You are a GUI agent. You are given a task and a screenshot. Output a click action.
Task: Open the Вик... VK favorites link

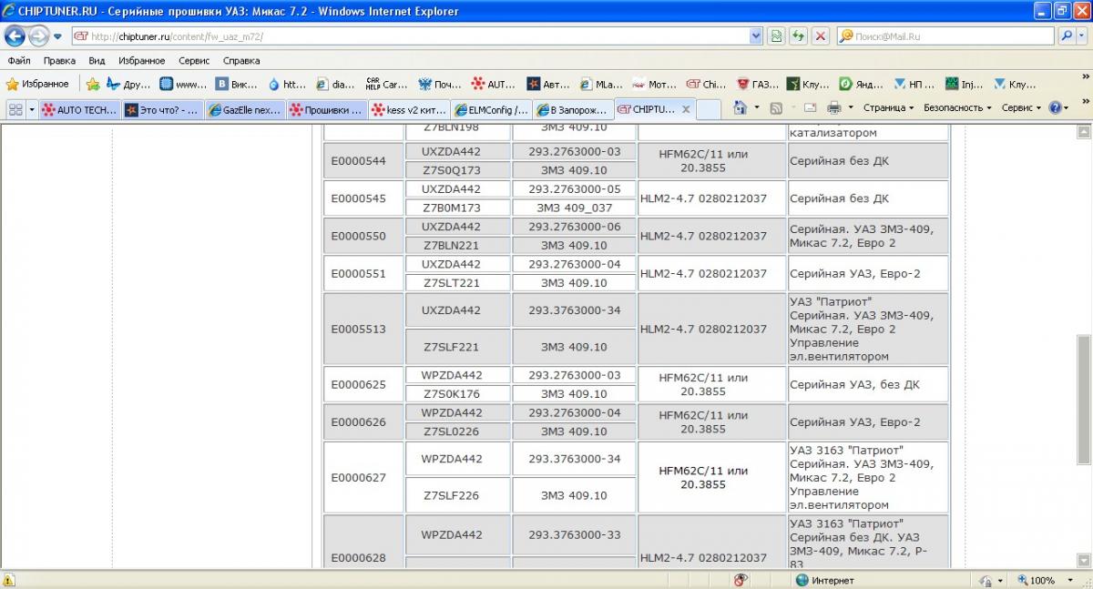click(236, 84)
